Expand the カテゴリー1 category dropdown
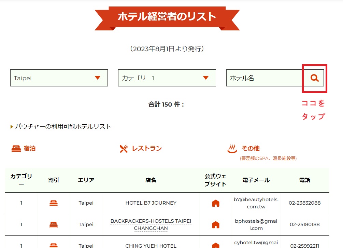 click(x=167, y=78)
